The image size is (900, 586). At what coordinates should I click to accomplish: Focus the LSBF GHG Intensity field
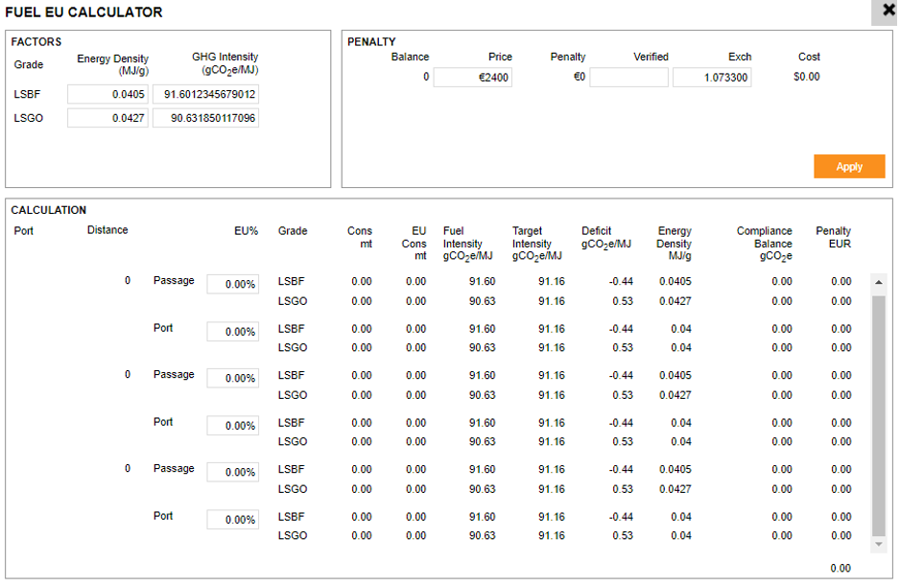coord(205,94)
